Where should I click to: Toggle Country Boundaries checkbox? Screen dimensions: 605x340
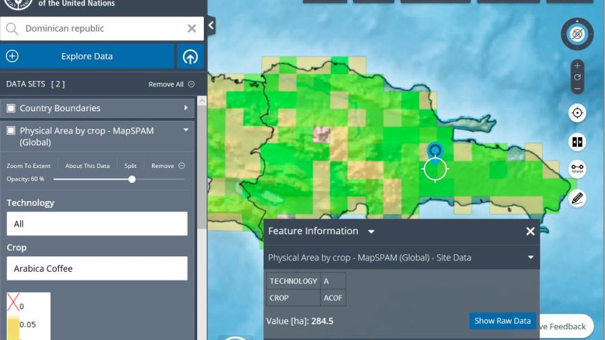pyautogui.click(x=11, y=109)
